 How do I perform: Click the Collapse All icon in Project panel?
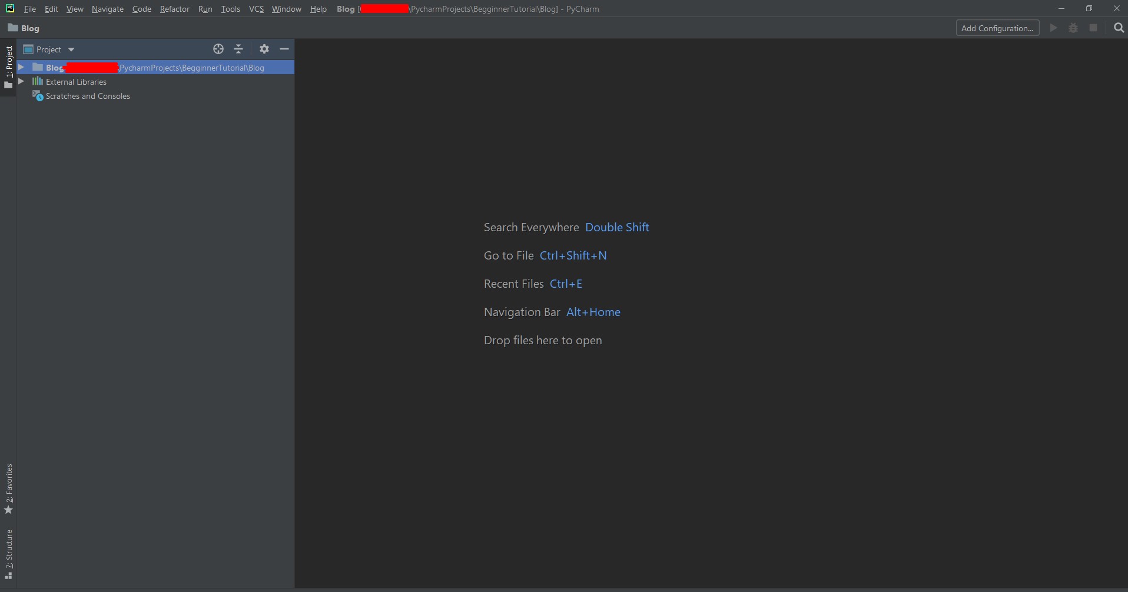click(x=238, y=49)
